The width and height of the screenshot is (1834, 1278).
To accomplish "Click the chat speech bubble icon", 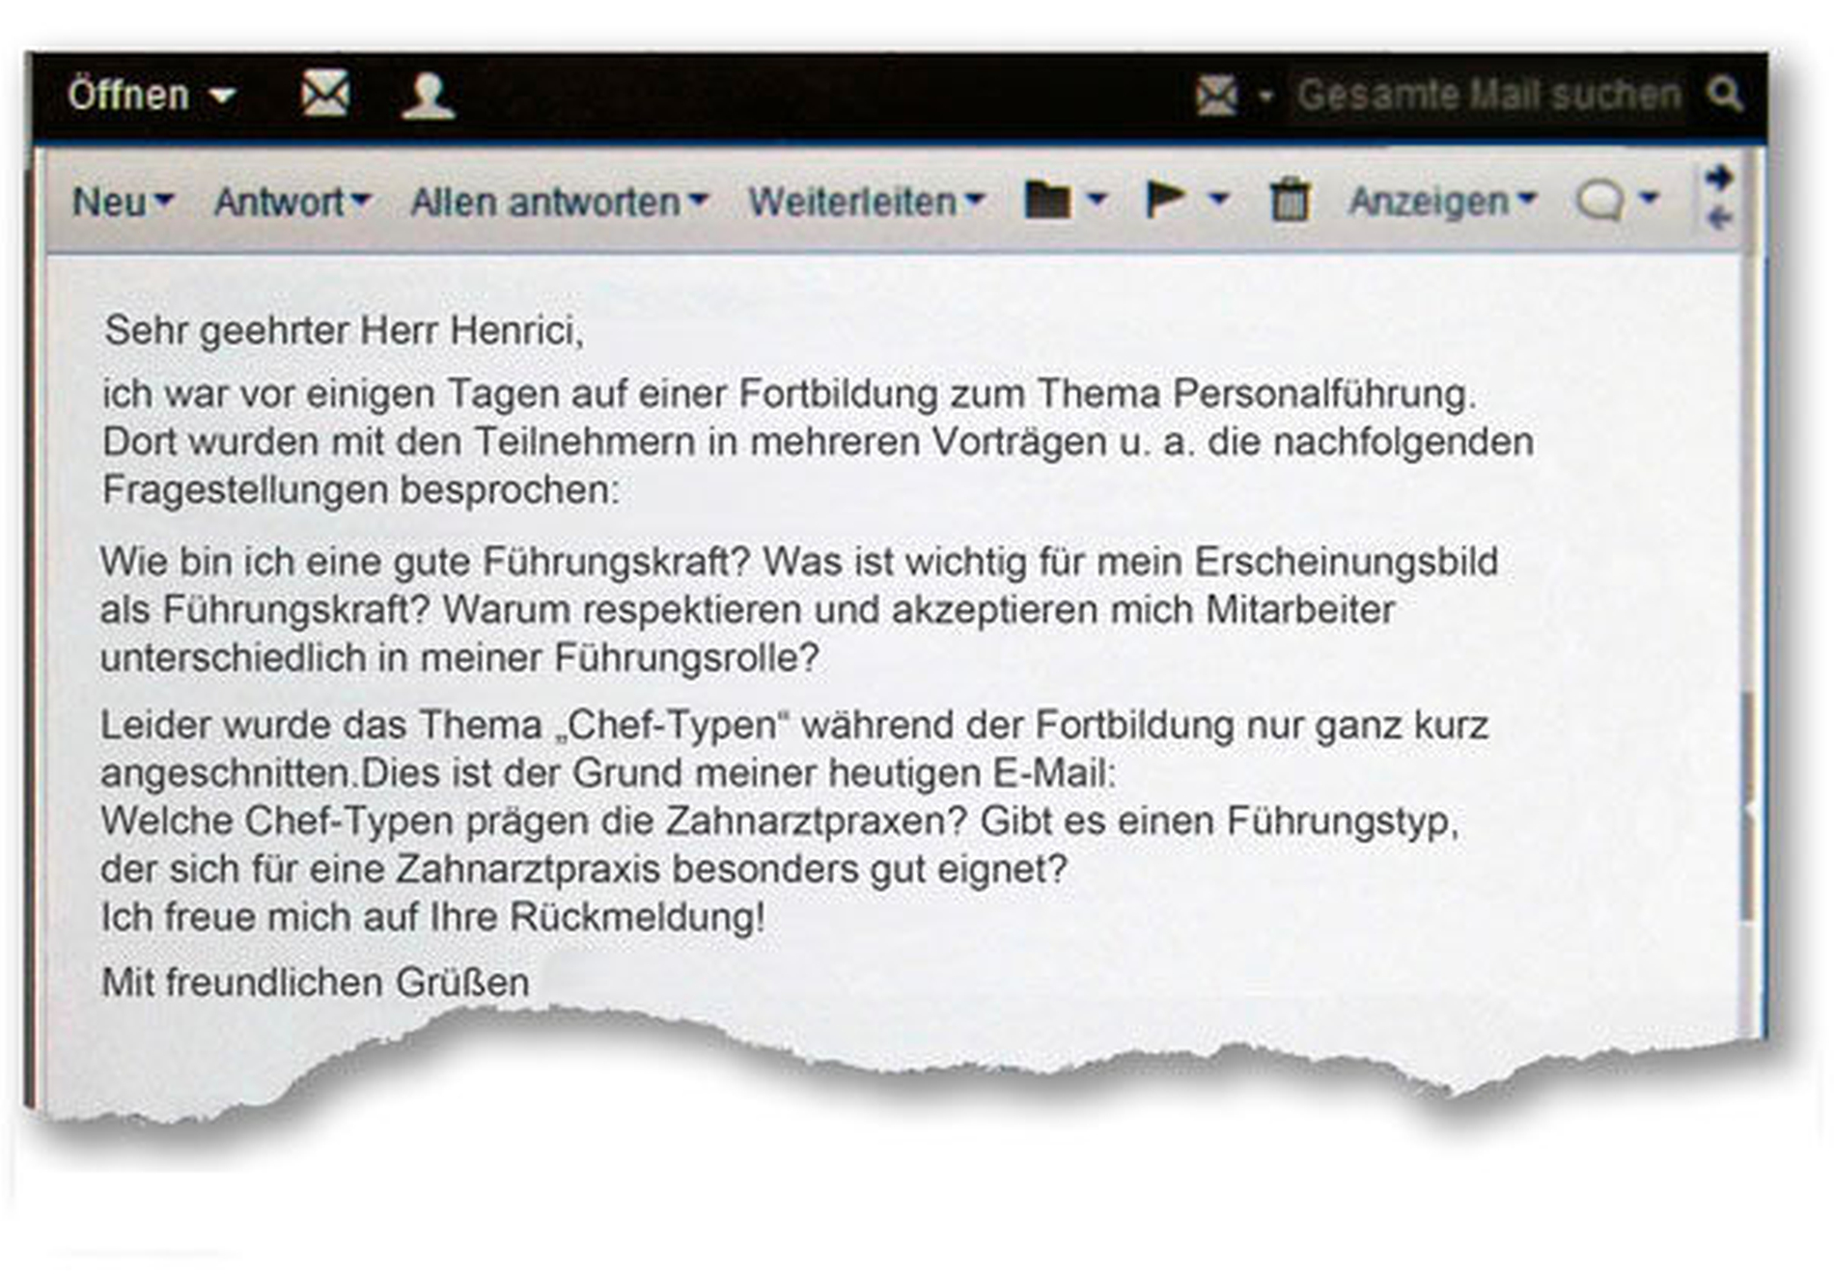I will 1598,201.
